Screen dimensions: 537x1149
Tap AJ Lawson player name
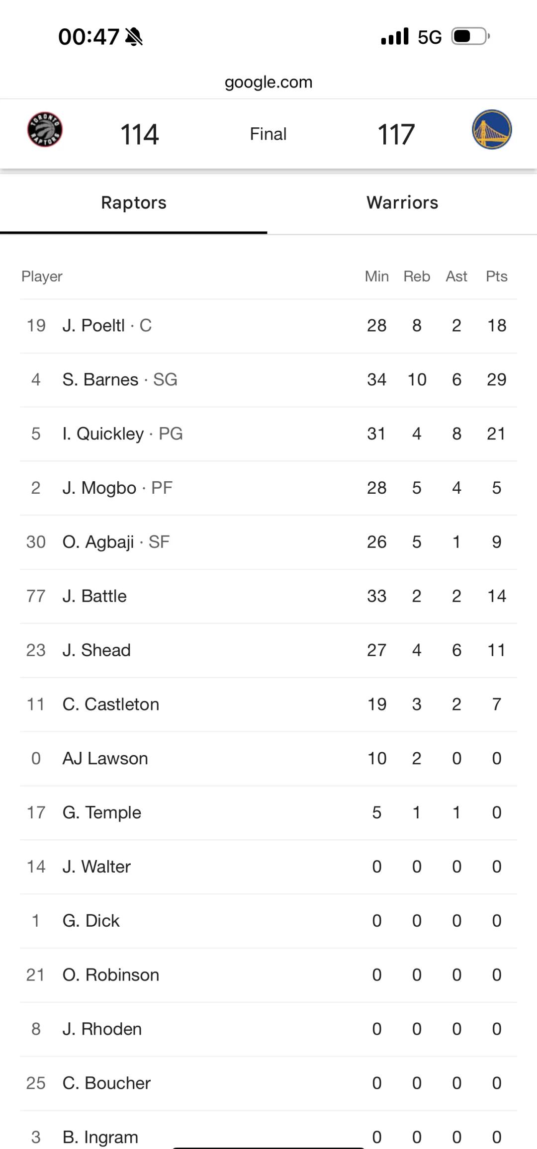point(105,759)
